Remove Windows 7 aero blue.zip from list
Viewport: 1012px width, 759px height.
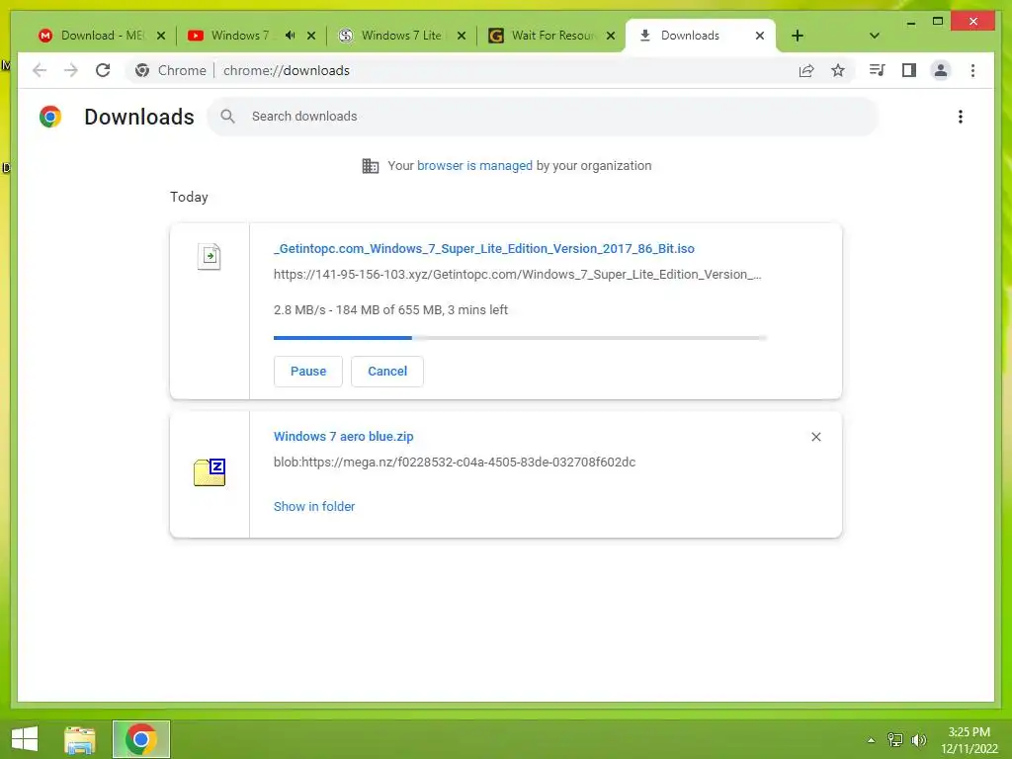coord(815,437)
